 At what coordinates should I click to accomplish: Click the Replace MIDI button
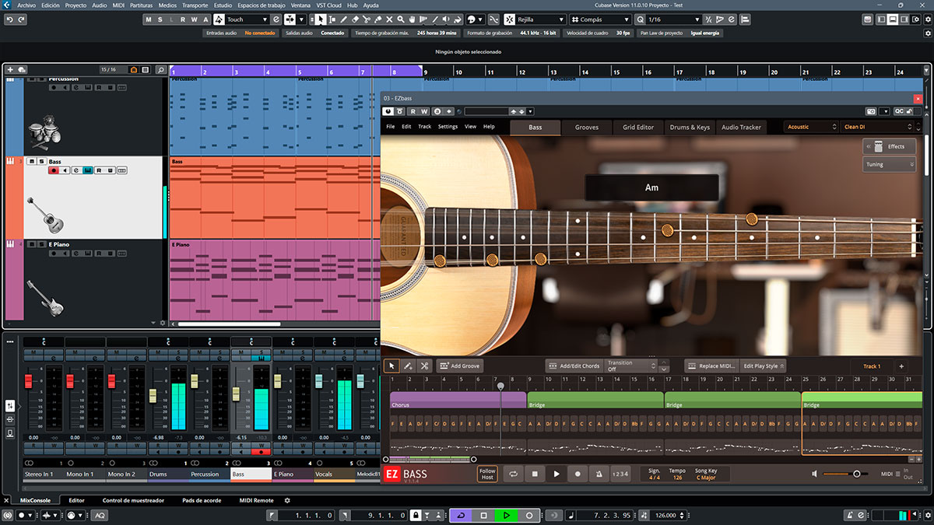[x=711, y=366]
